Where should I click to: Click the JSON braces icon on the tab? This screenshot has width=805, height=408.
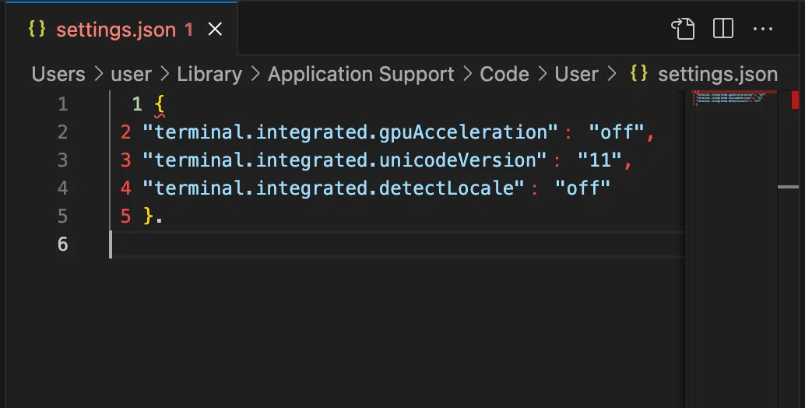[37, 29]
